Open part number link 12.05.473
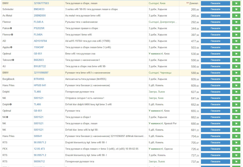The height and width of the screenshot is (167, 243). click(x=39, y=149)
